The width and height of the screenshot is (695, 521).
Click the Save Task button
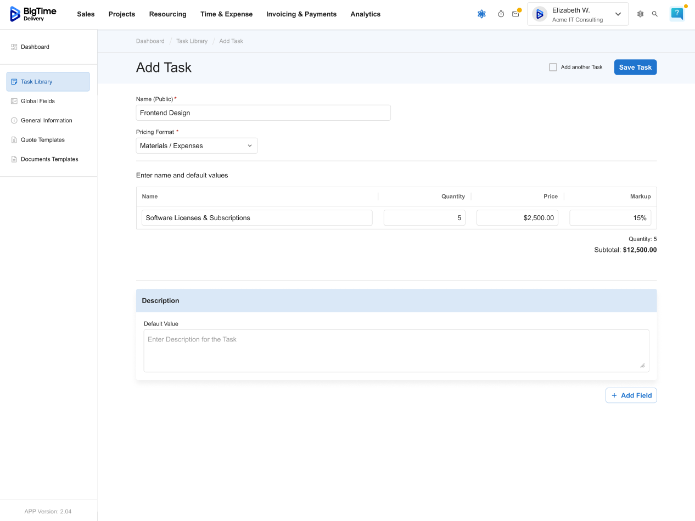click(x=635, y=68)
